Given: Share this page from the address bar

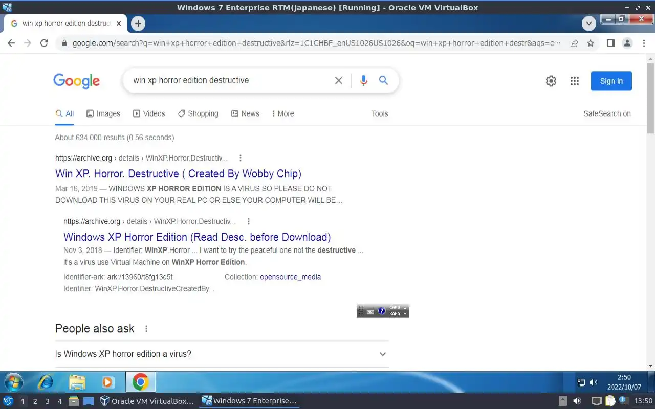Looking at the screenshot, I should 574,43.
